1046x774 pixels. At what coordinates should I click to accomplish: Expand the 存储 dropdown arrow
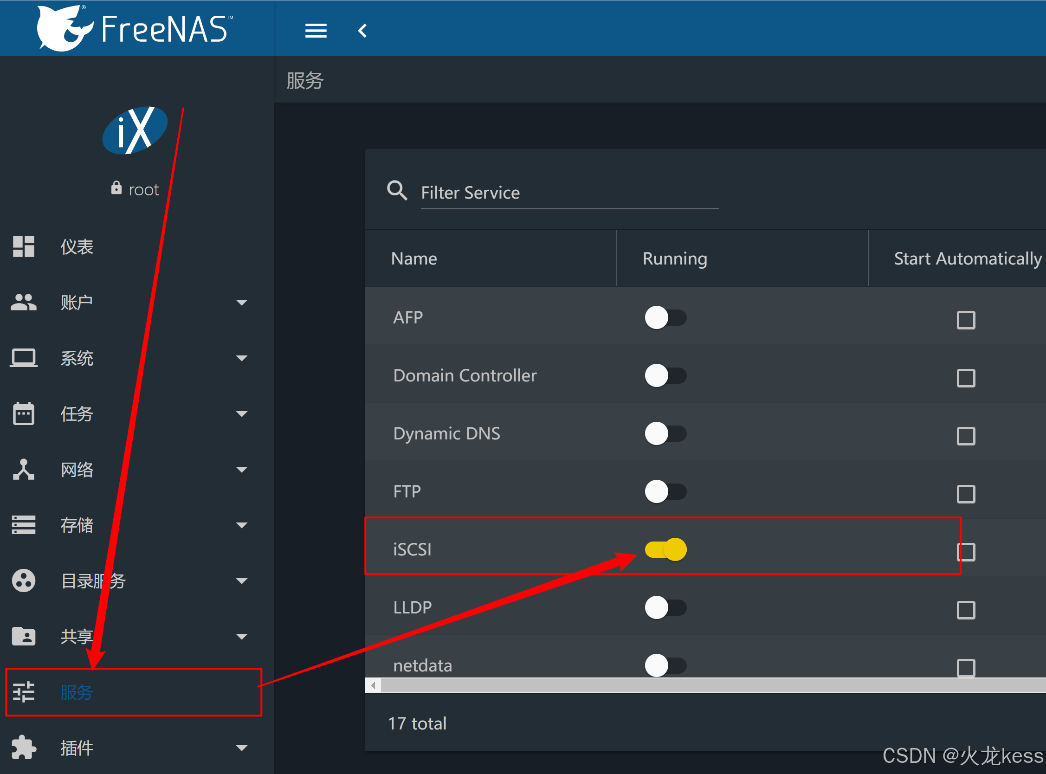242,525
